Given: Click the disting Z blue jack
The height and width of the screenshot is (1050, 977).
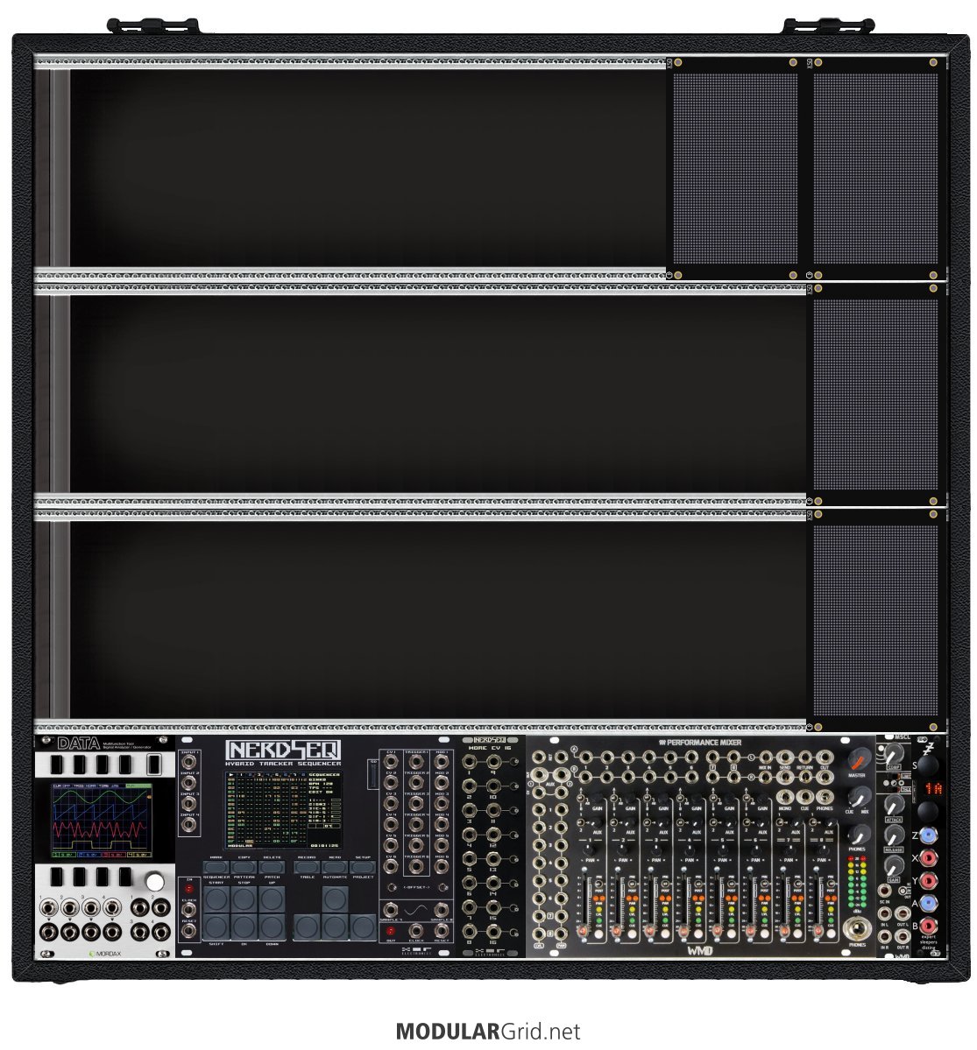Looking at the screenshot, I should point(928,835).
